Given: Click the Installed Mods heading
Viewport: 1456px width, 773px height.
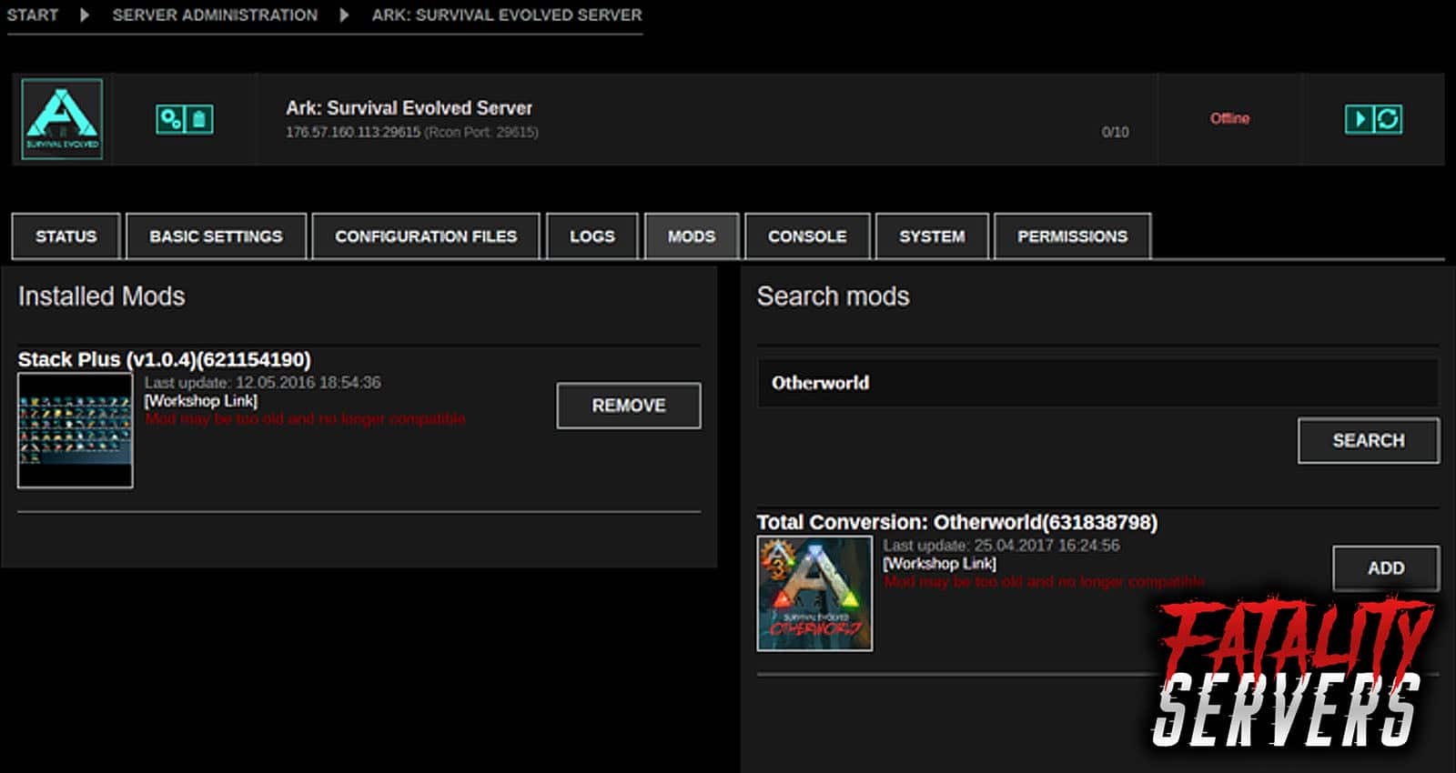Looking at the screenshot, I should point(101,296).
